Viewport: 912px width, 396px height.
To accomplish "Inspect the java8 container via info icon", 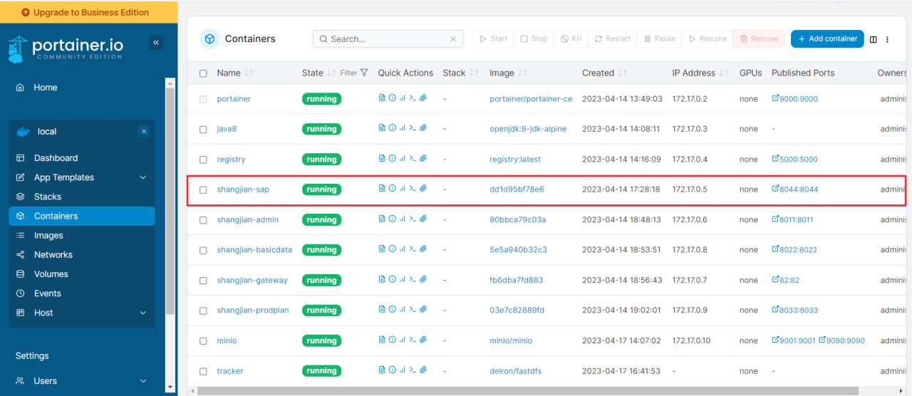I will click(392, 128).
